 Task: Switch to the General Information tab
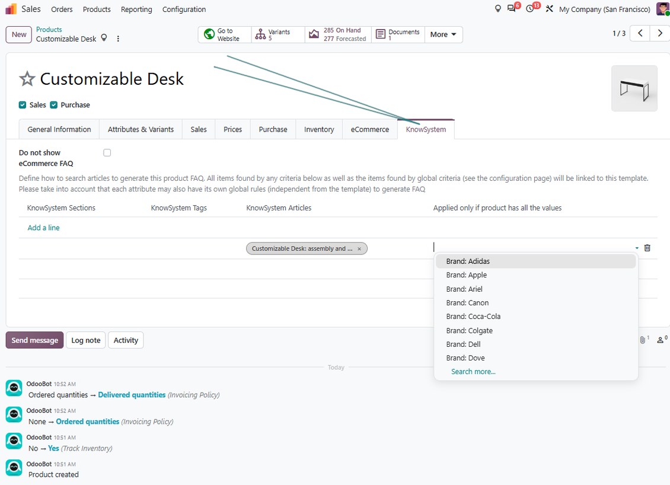(x=59, y=129)
